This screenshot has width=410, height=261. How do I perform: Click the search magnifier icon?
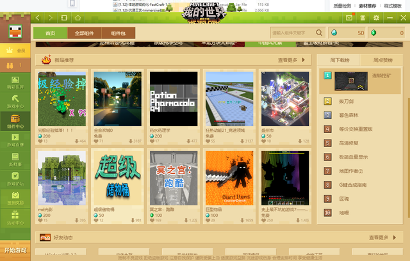[x=318, y=33]
